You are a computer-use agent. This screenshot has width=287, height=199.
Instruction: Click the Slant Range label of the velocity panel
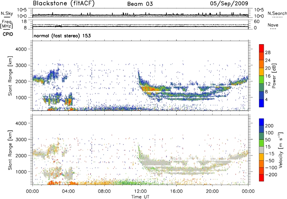click(10, 150)
